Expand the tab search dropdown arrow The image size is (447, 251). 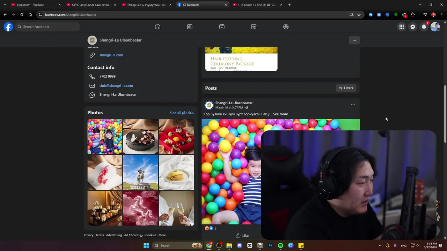click(5, 5)
